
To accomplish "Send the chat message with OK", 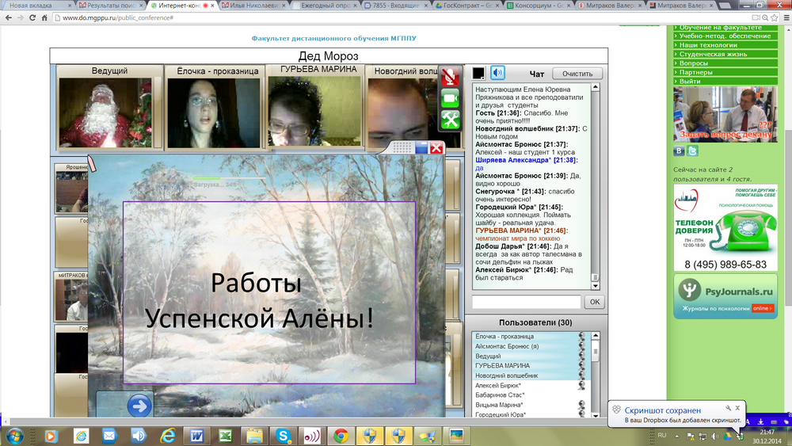I will pyautogui.click(x=595, y=302).
